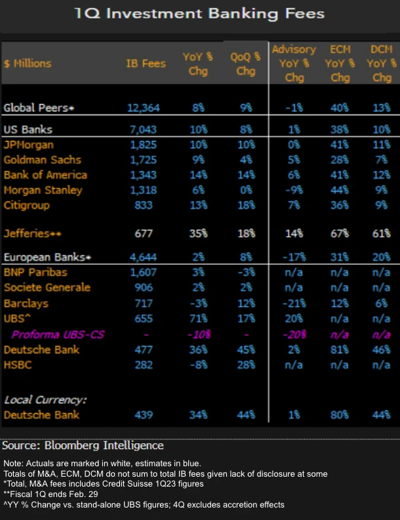The width and height of the screenshot is (400, 520).
Task: Click 'Source: Bloomberg Intelligence' text
Action: 83,445
